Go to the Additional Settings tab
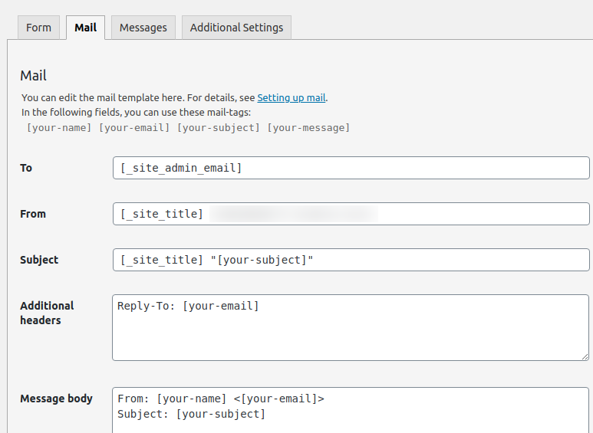Screen dimensions: 593x433 click(236, 28)
